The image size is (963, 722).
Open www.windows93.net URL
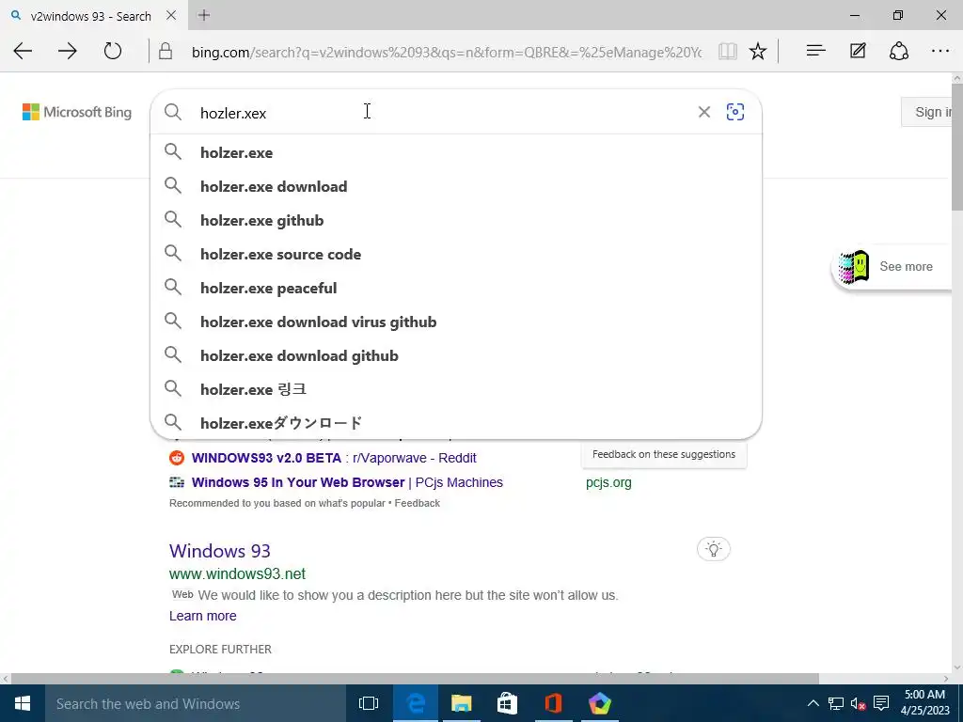click(237, 573)
